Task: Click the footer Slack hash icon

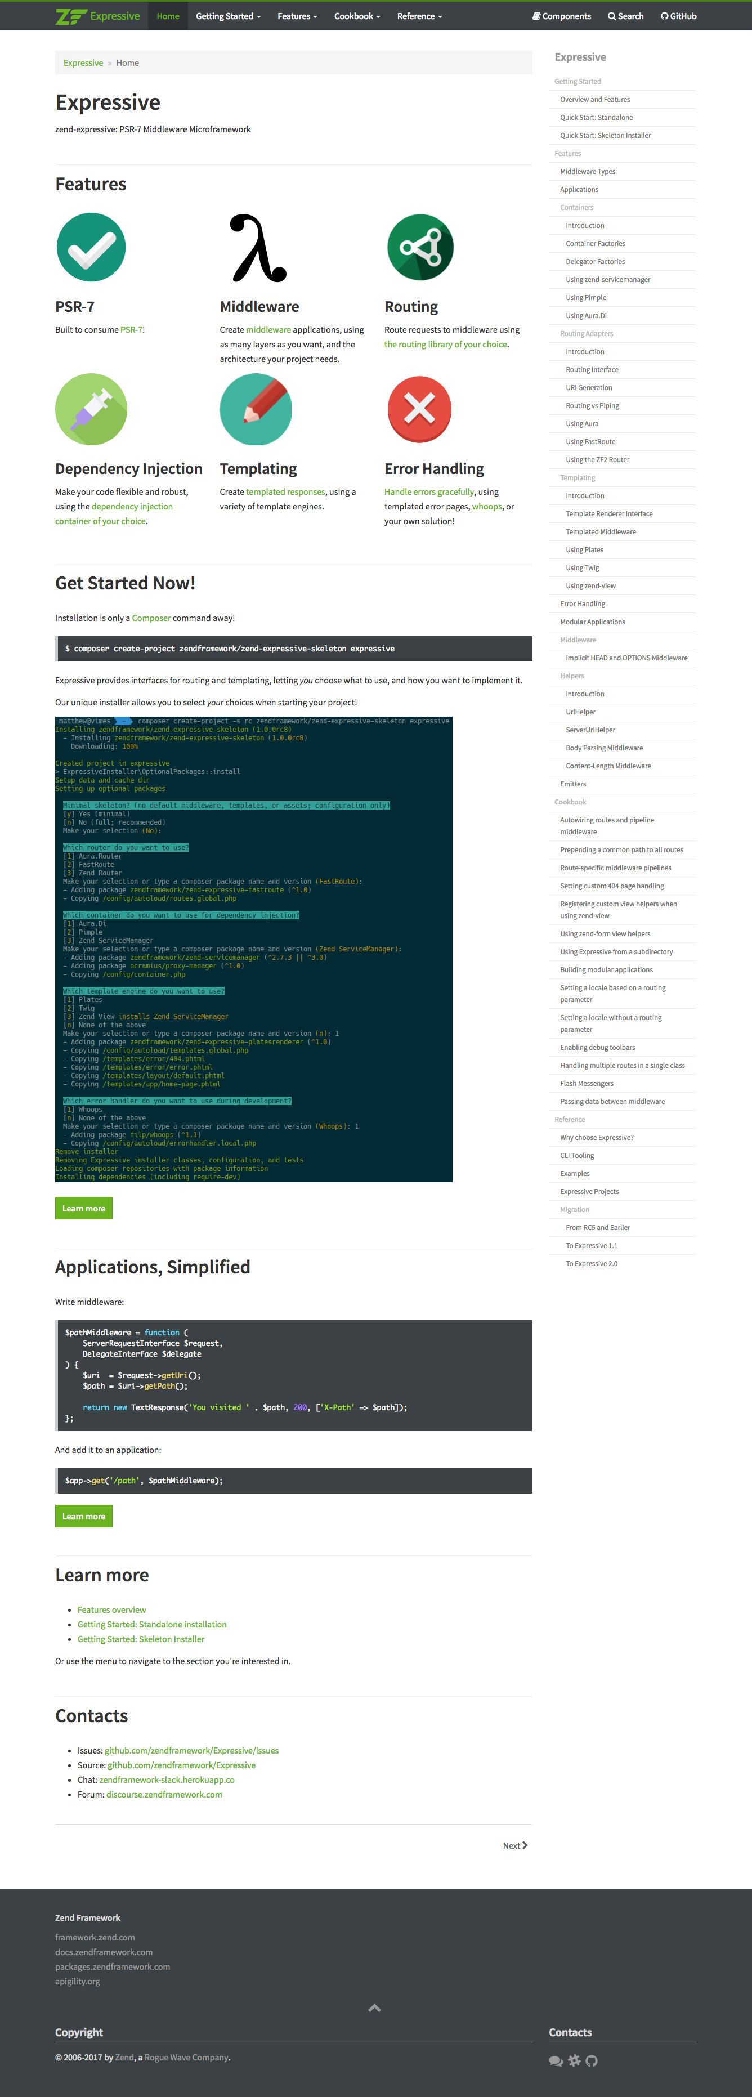Action: (575, 2060)
